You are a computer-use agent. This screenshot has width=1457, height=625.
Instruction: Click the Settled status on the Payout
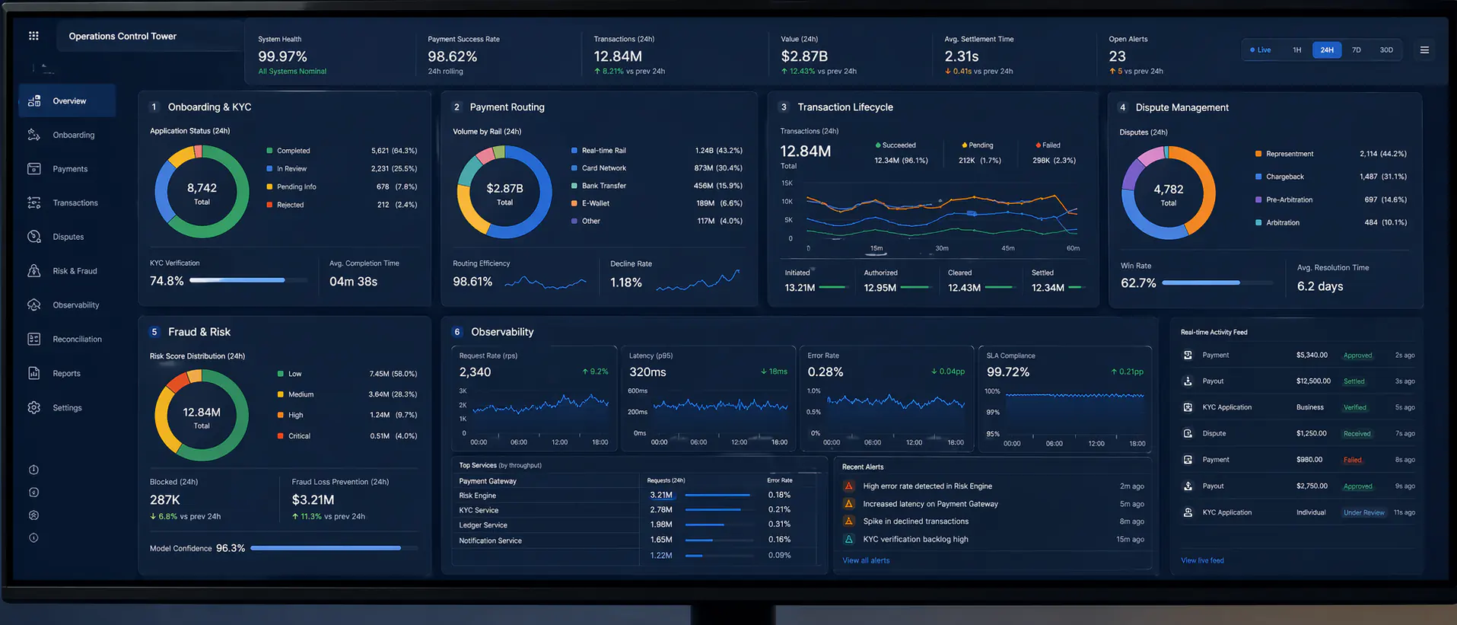(x=1354, y=381)
